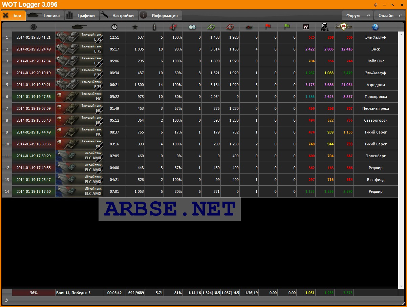
Task: Open the Информация tab
Action: pyautogui.click(x=160, y=16)
